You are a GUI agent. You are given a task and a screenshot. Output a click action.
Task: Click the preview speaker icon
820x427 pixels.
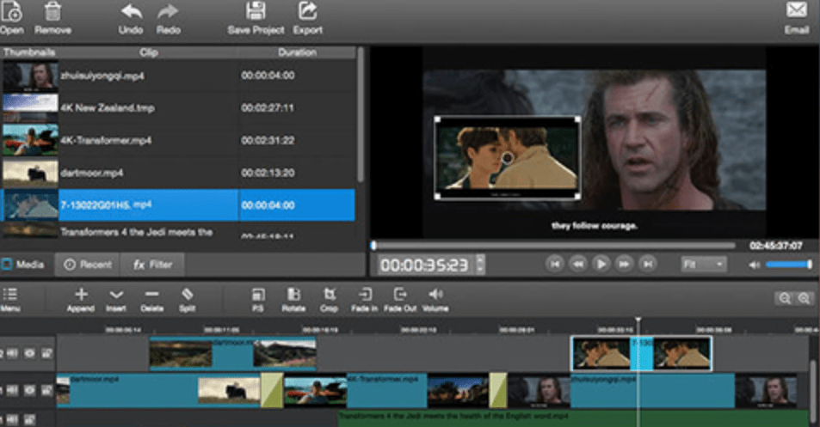[754, 265]
